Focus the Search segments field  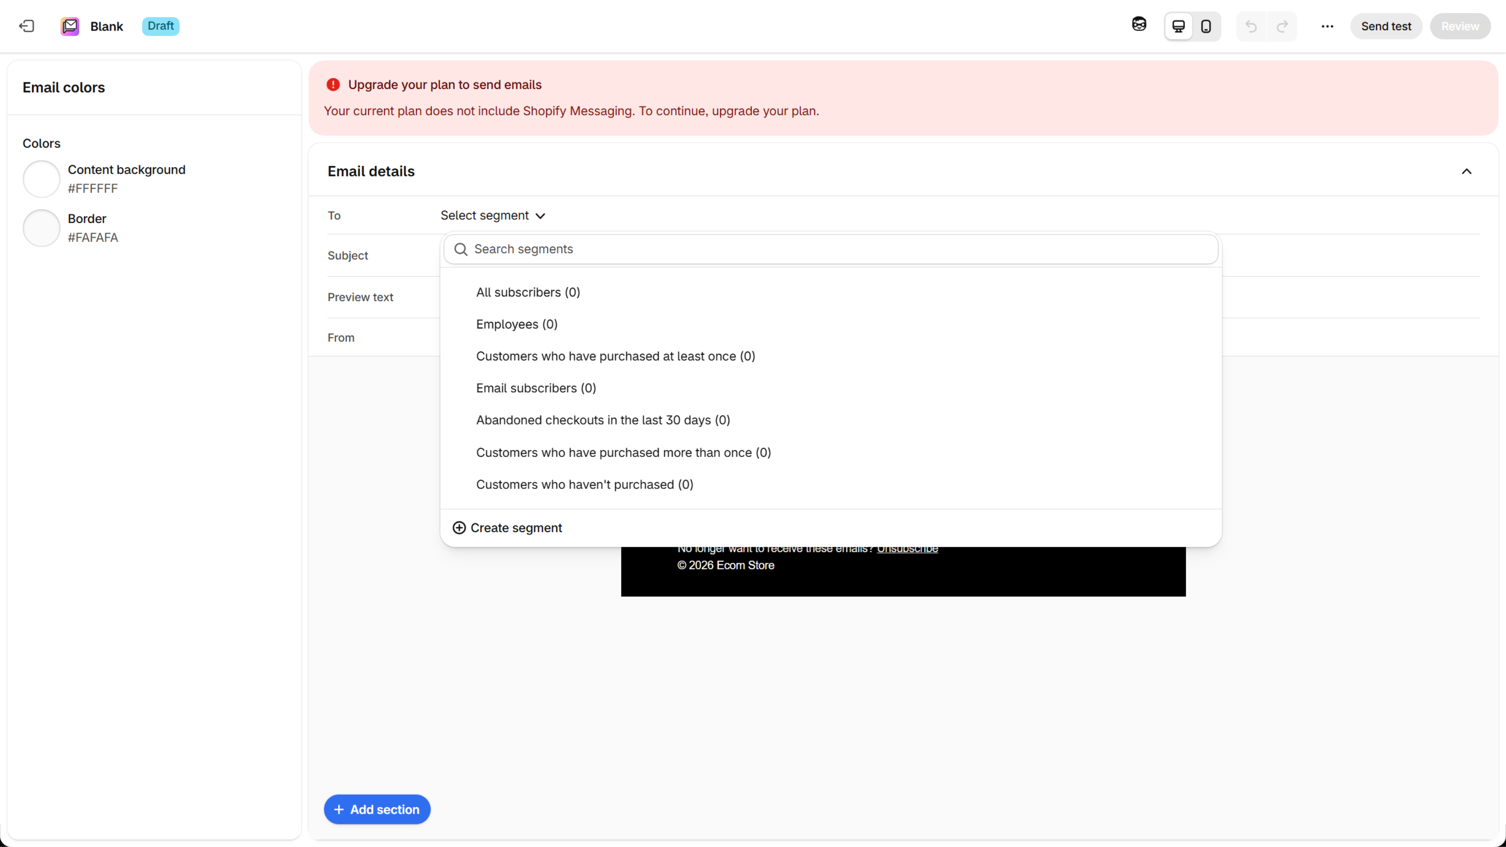pos(831,249)
